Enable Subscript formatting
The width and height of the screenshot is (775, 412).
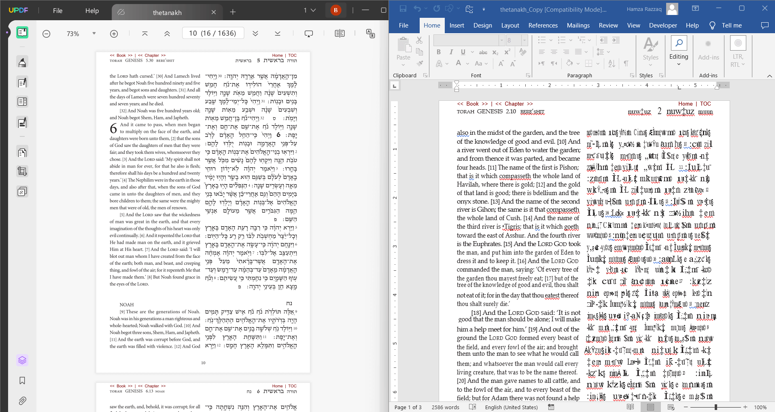(495, 52)
